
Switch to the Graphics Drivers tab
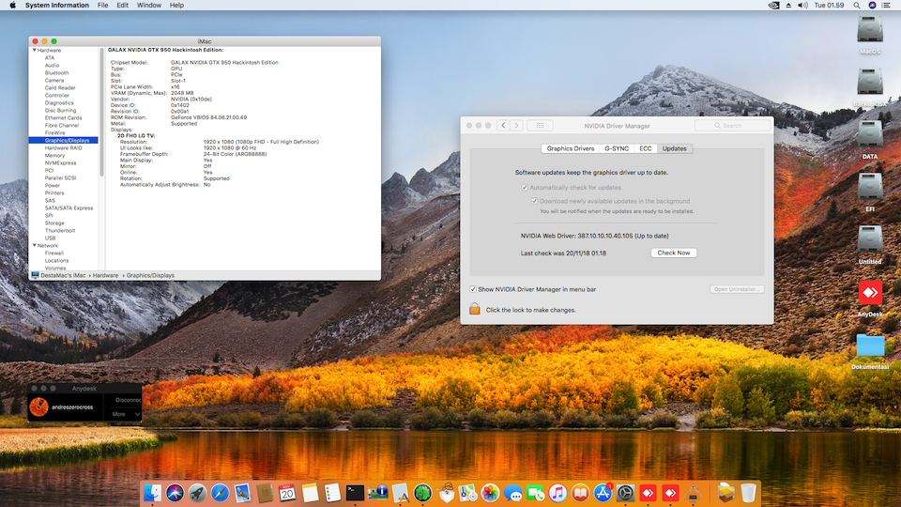tap(571, 148)
